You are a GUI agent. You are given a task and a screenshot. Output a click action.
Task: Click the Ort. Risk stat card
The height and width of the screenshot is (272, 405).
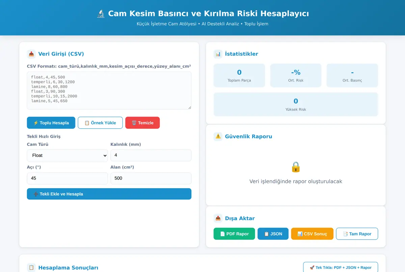(x=296, y=76)
